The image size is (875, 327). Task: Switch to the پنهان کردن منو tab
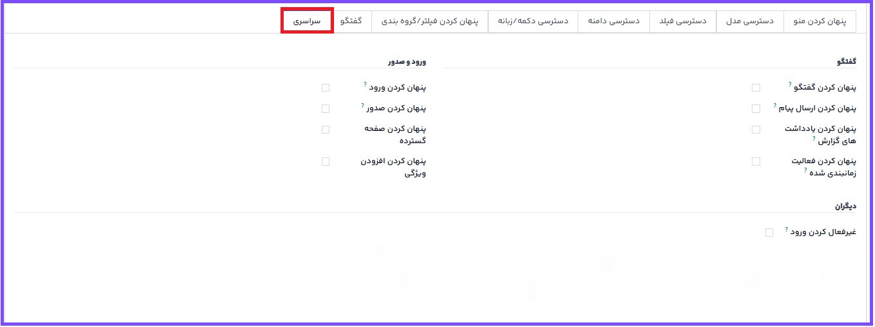point(820,21)
